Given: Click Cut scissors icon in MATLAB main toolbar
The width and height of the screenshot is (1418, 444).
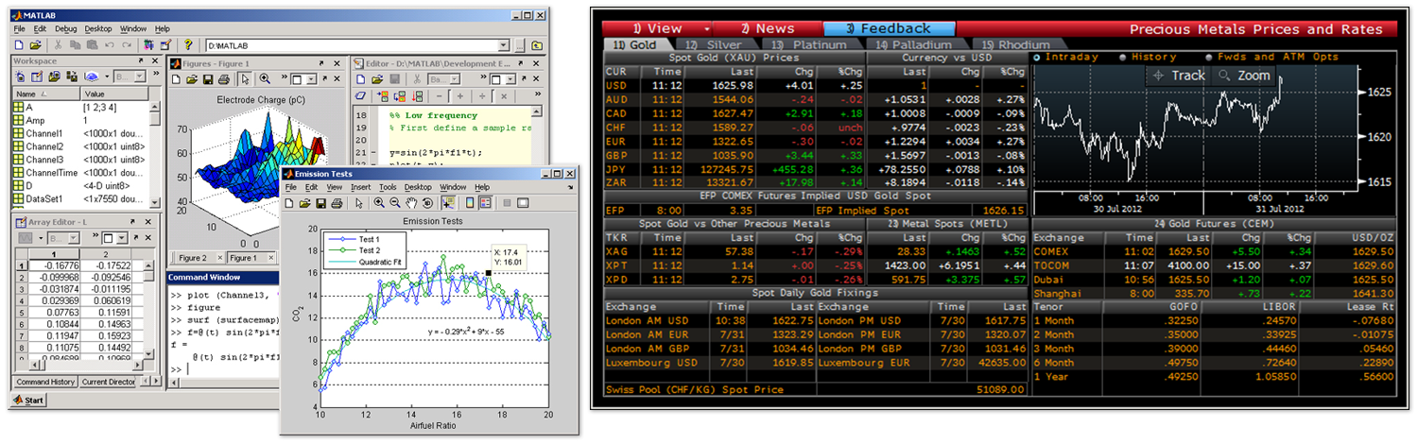Looking at the screenshot, I should click(x=58, y=44).
